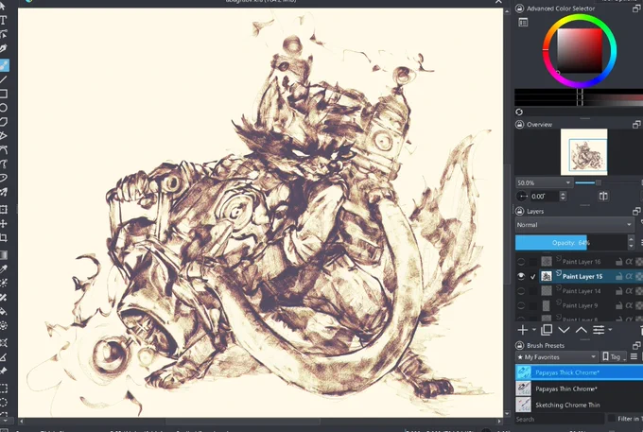Open the 50.0% zoom dropdown in Overview

coord(544,182)
